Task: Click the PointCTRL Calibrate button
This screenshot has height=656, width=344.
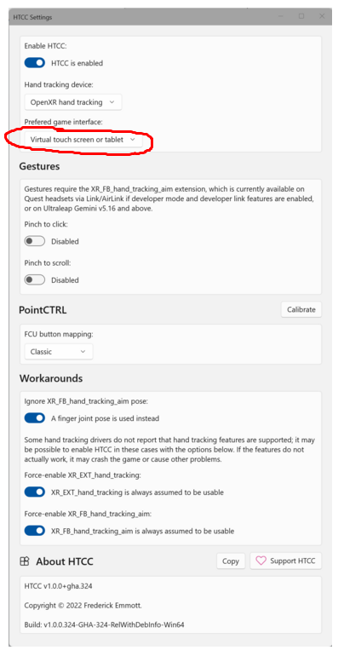Action: tap(301, 309)
